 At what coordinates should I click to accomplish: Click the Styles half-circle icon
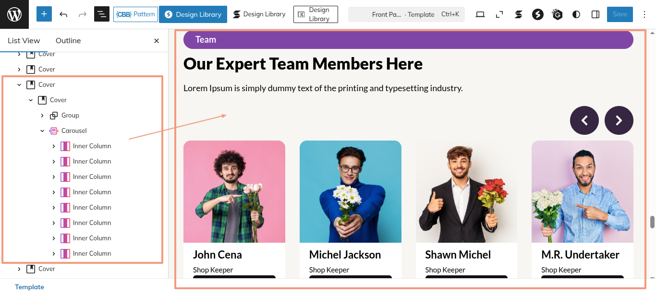click(576, 14)
